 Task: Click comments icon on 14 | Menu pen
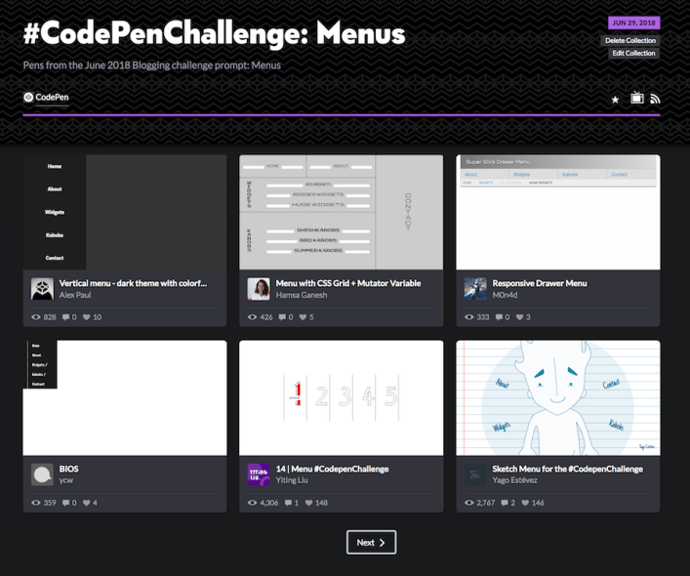(289, 503)
